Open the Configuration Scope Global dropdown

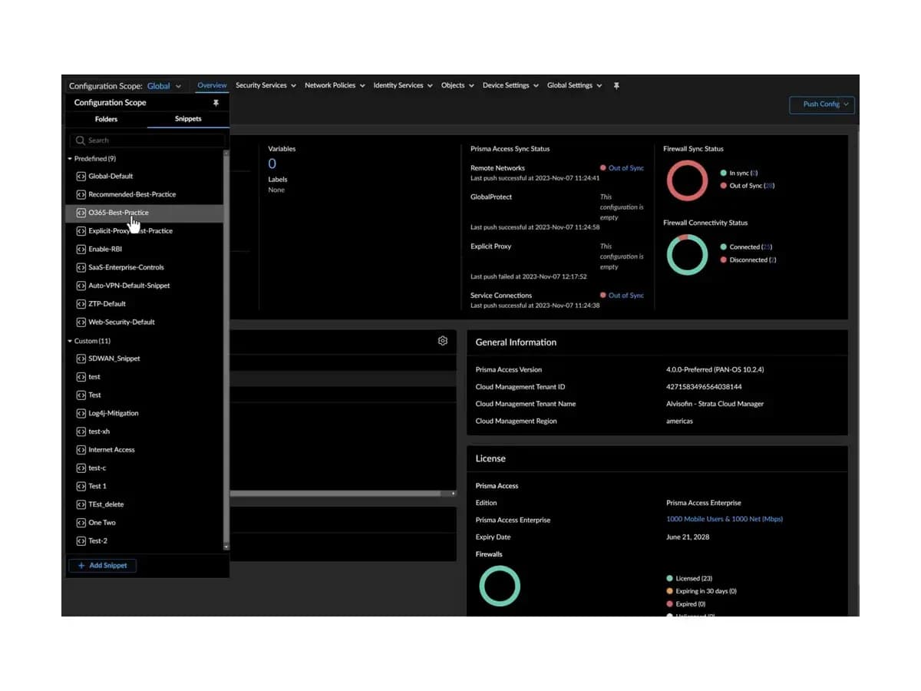click(x=164, y=86)
